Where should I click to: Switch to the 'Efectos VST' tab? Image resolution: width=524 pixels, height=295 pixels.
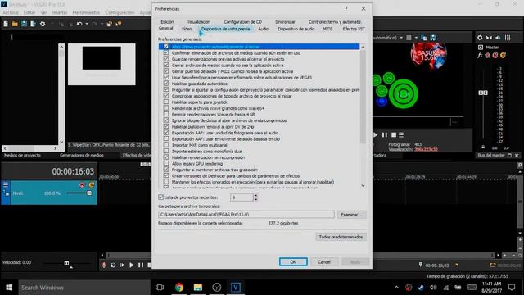pos(354,29)
